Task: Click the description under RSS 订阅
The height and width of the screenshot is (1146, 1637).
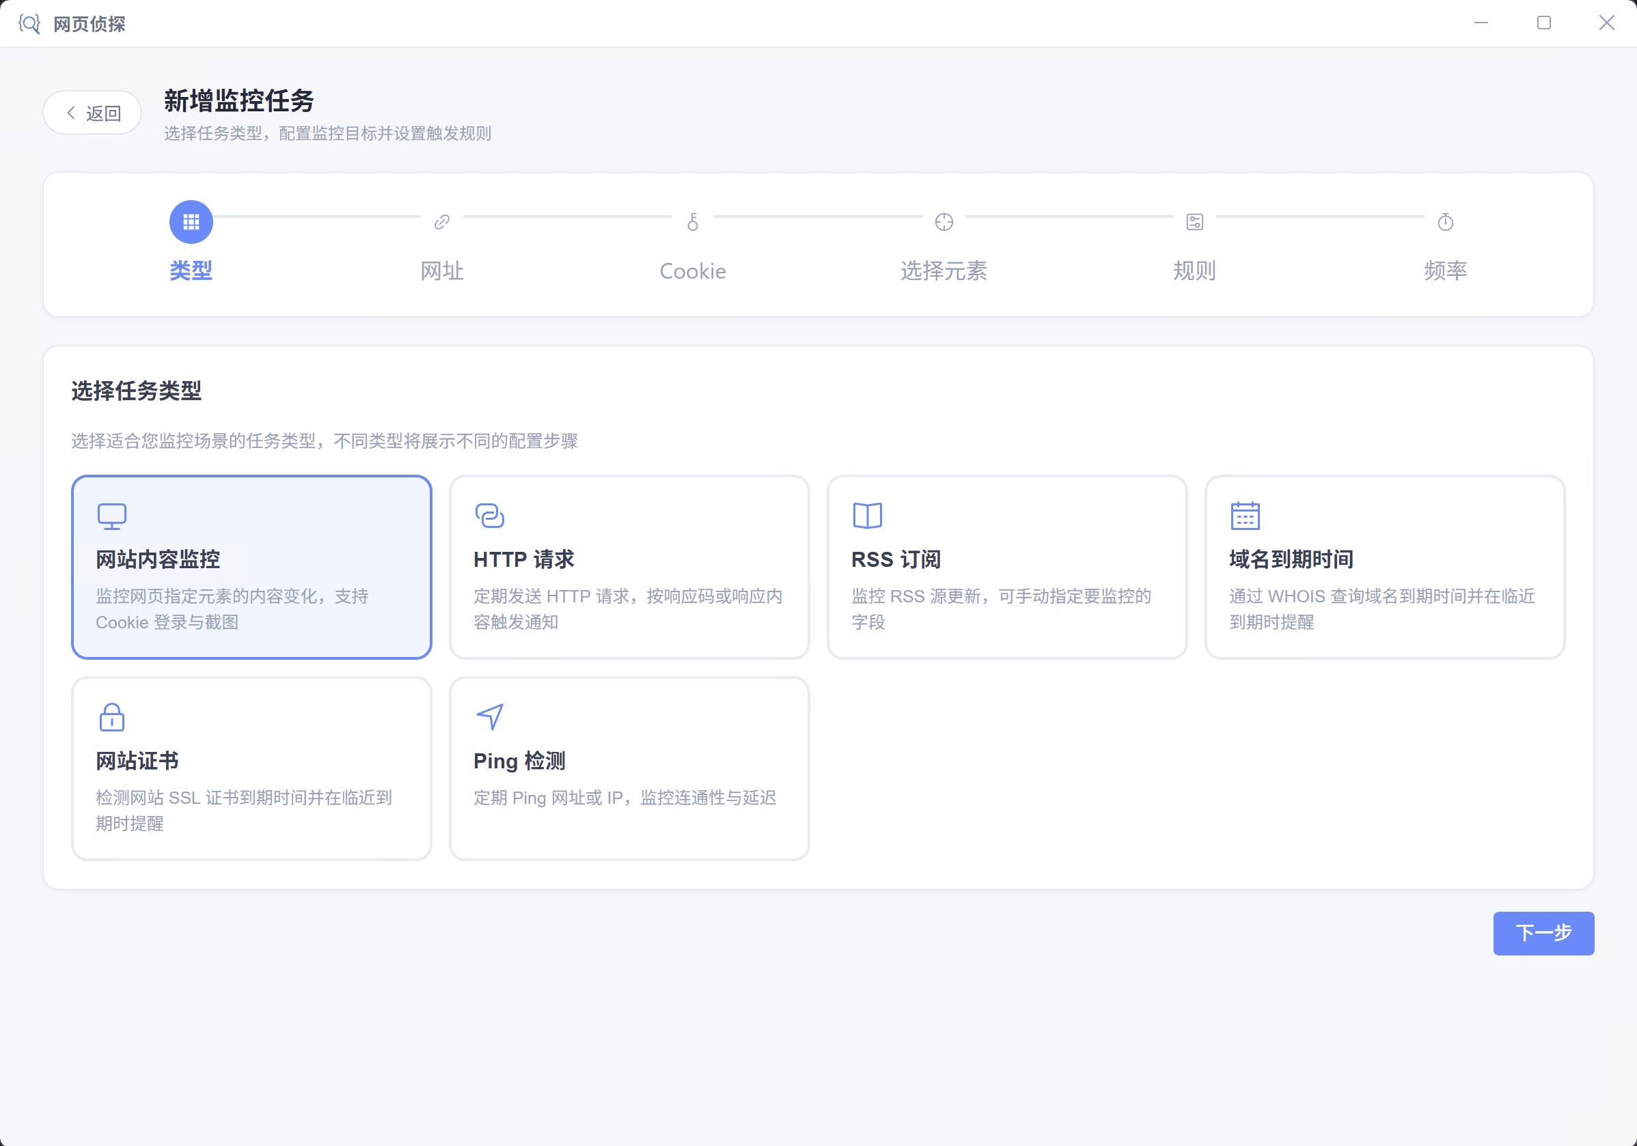Action: tap(1001, 609)
